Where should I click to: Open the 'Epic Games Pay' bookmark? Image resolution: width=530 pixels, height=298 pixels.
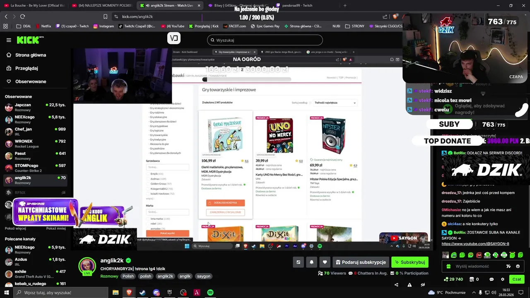[265, 26]
